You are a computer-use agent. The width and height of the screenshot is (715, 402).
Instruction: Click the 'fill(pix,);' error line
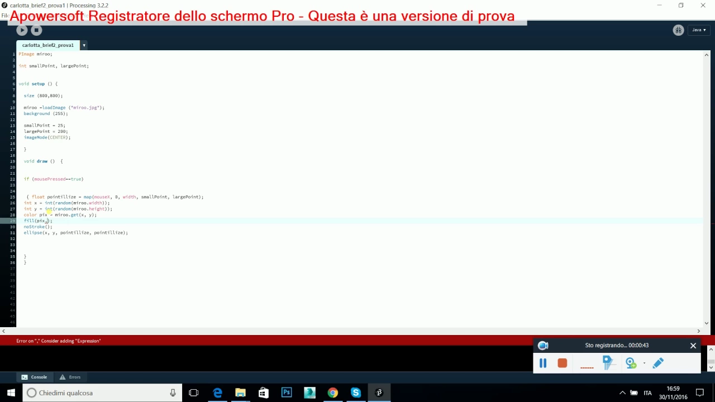coord(38,221)
